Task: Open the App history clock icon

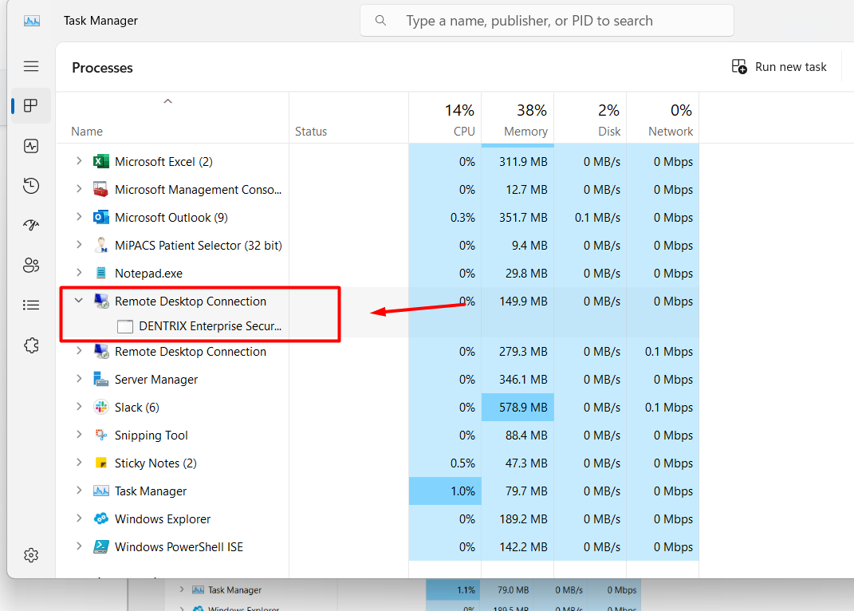Action: coord(31,186)
